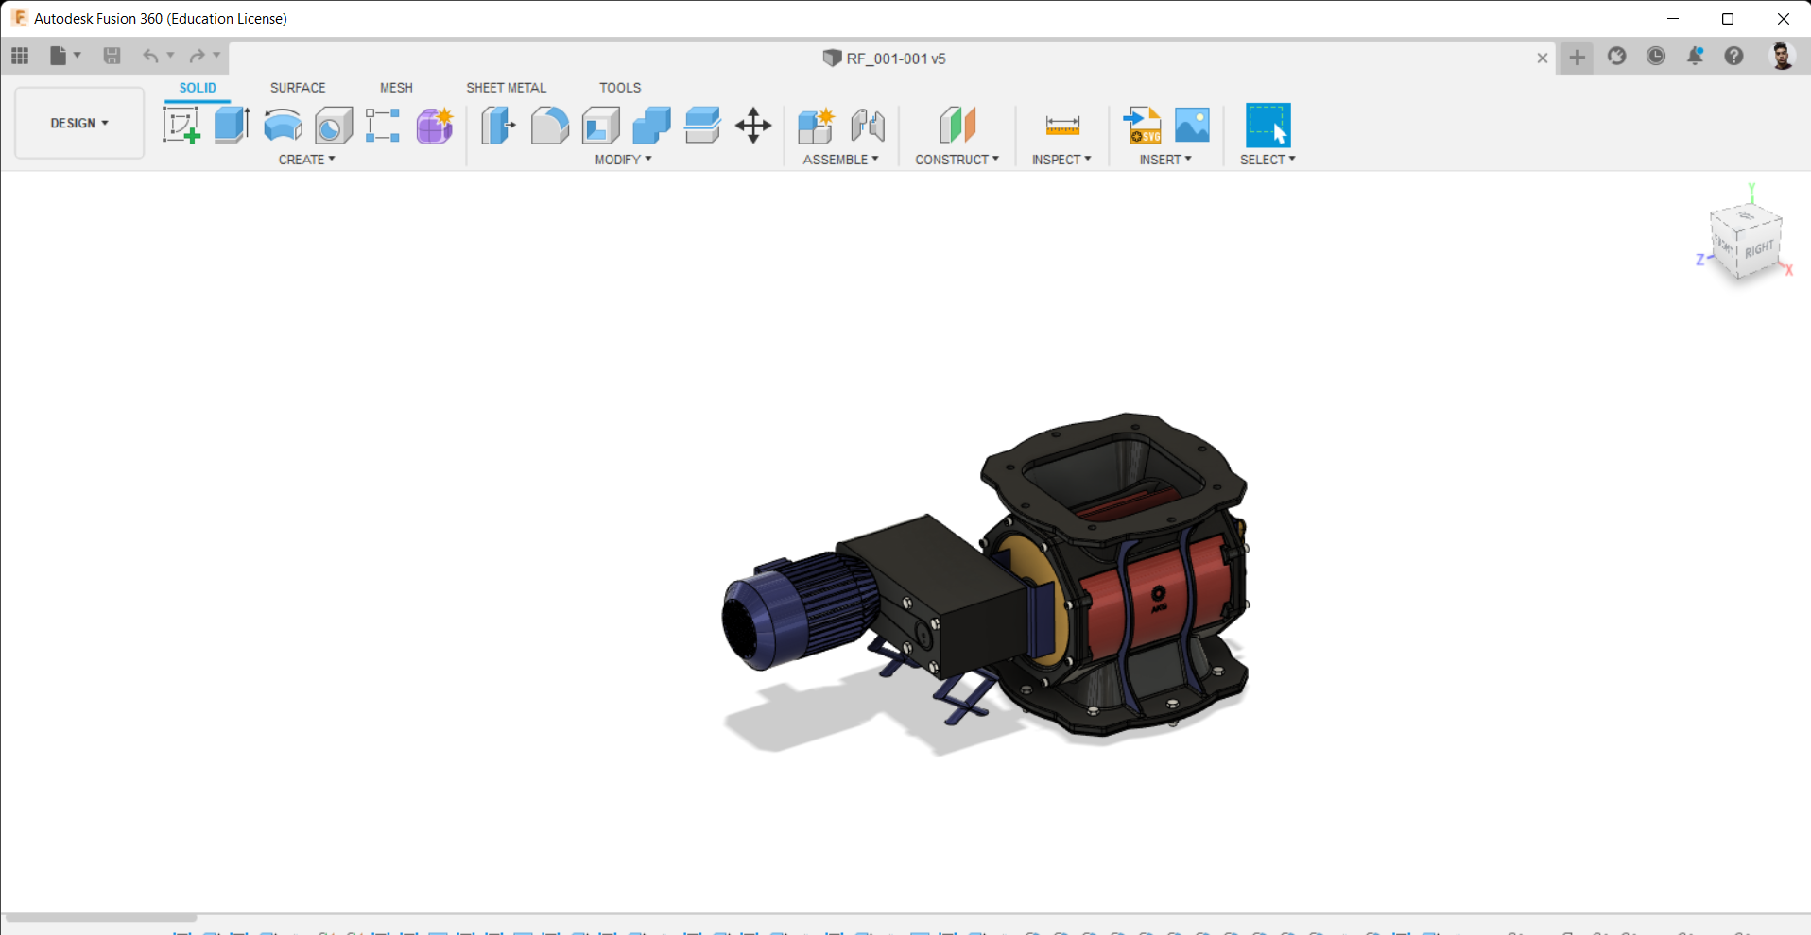1811x935 pixels.
Task: Open the Data Panel grid icon
Action: [20, 56]
